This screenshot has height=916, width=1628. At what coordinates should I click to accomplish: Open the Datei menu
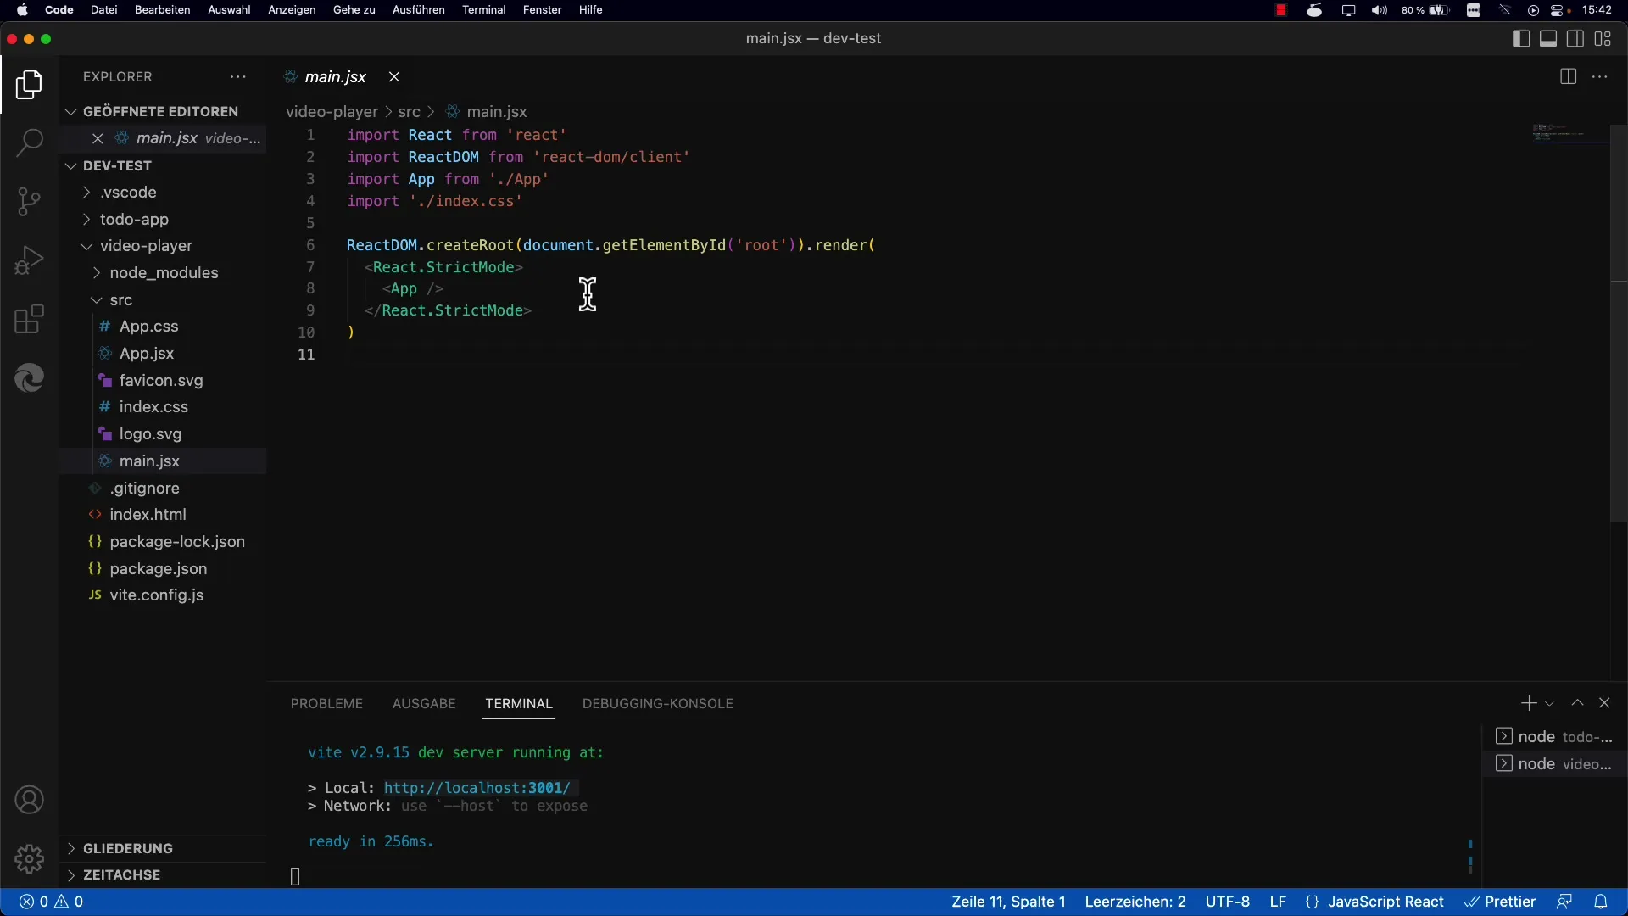(103, 10)
